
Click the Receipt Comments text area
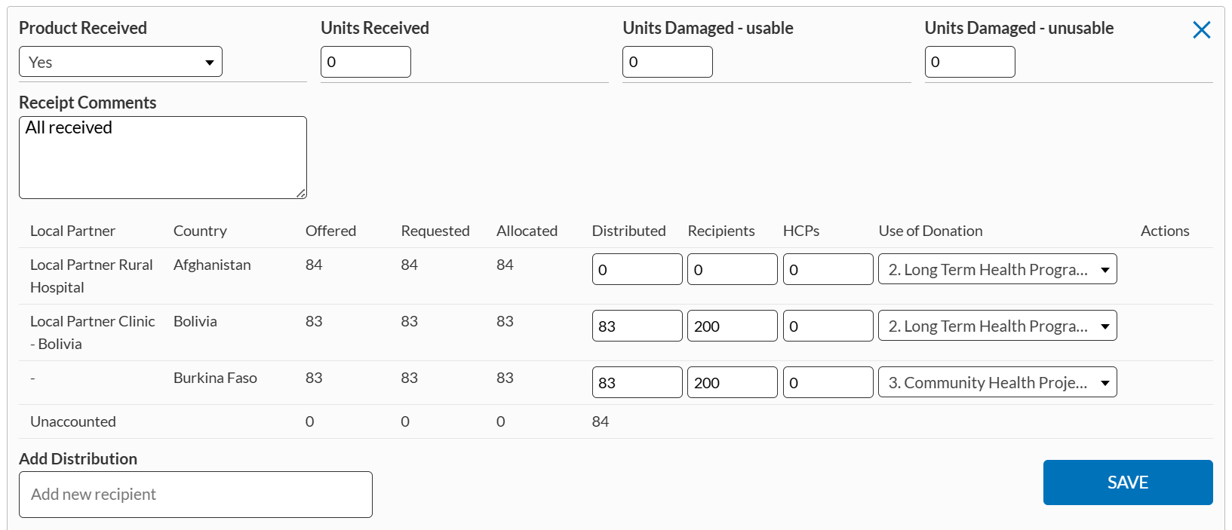pos(162,158)
